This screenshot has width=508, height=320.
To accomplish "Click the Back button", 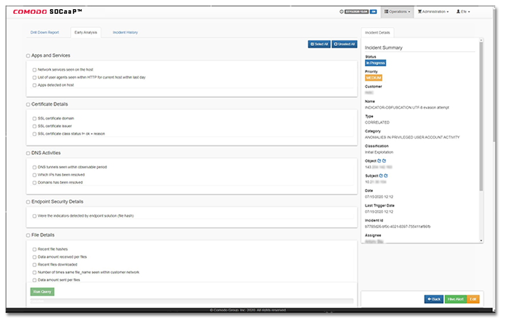I will (434, 299).
